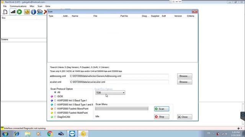
Task: Click the addressing.xml path field
Action: tap(119, 76)
